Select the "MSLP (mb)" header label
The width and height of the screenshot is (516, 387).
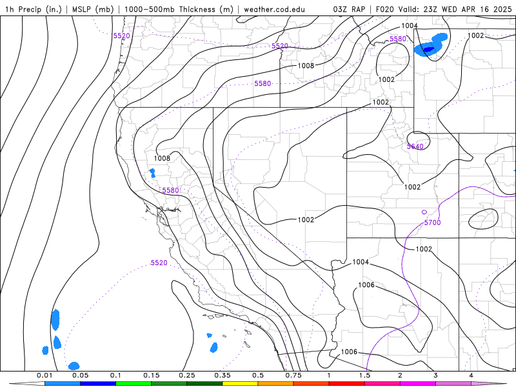coord(93,9)
